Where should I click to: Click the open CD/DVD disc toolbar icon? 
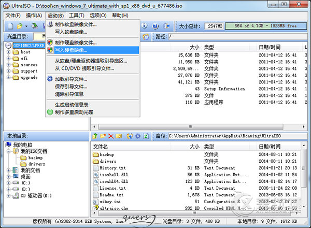pos(35,26)
